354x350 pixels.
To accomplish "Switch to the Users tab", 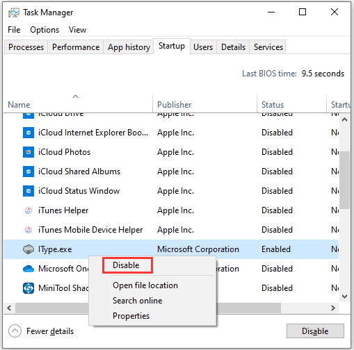I will 203,47.
